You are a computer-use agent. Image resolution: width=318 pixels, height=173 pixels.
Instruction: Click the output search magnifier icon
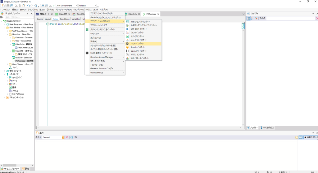(x=72, y=137)
